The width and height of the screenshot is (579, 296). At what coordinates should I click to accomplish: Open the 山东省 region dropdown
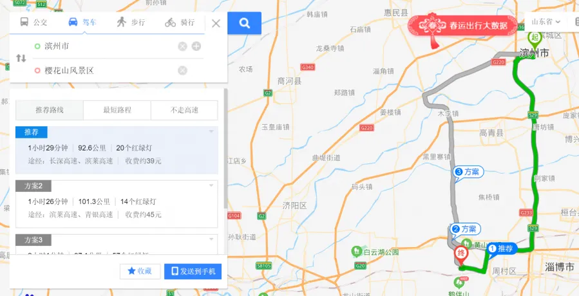tap(546, 22)
